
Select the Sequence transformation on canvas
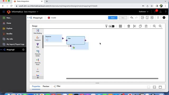tap(53, 38)
